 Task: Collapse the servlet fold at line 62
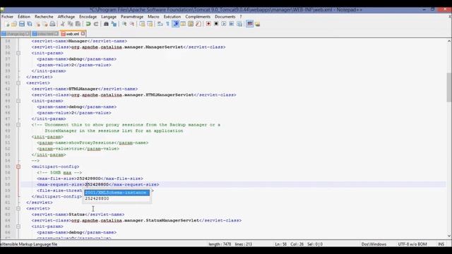(18, 209)
